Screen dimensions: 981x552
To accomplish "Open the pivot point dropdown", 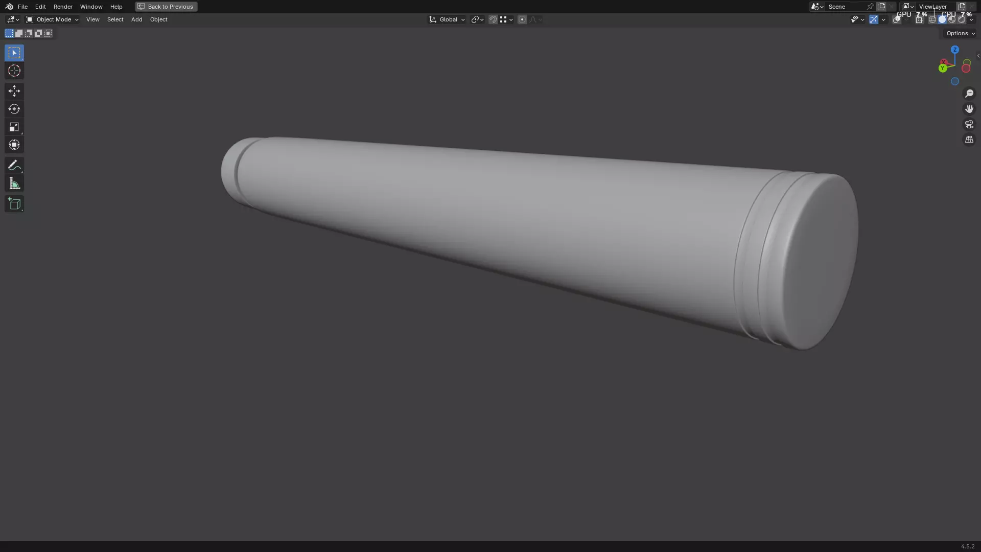I will [x=478, y=19].
